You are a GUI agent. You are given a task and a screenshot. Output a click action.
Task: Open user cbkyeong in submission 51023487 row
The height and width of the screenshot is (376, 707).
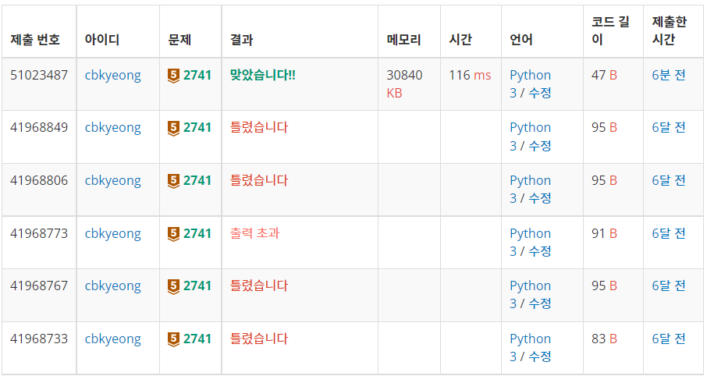click(112, 76)
